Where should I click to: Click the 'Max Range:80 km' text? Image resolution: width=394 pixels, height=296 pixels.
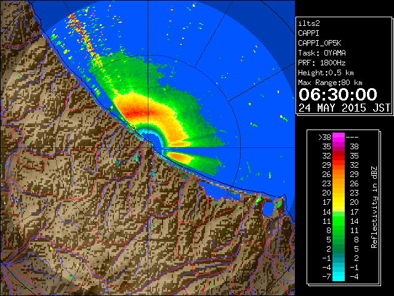coord(330,83)
